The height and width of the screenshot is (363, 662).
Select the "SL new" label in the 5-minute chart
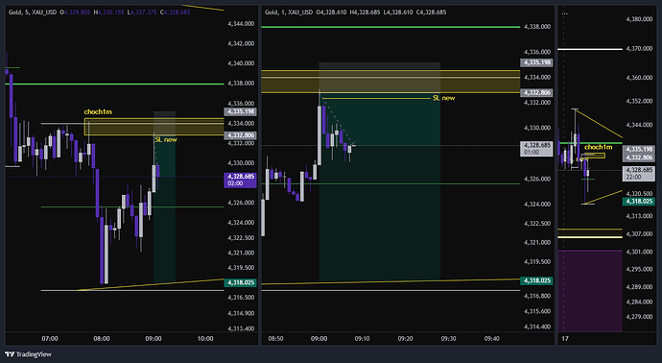(166, 139)
